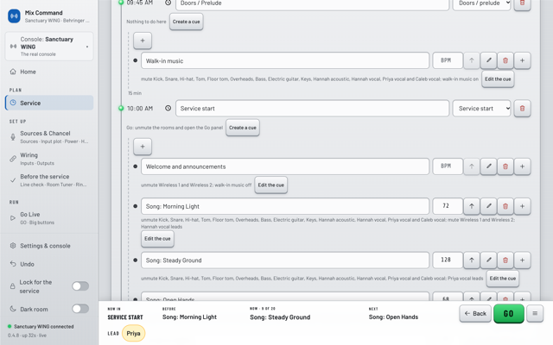
Task: Click the BPM field for Walk-in music
Action: 448,60
